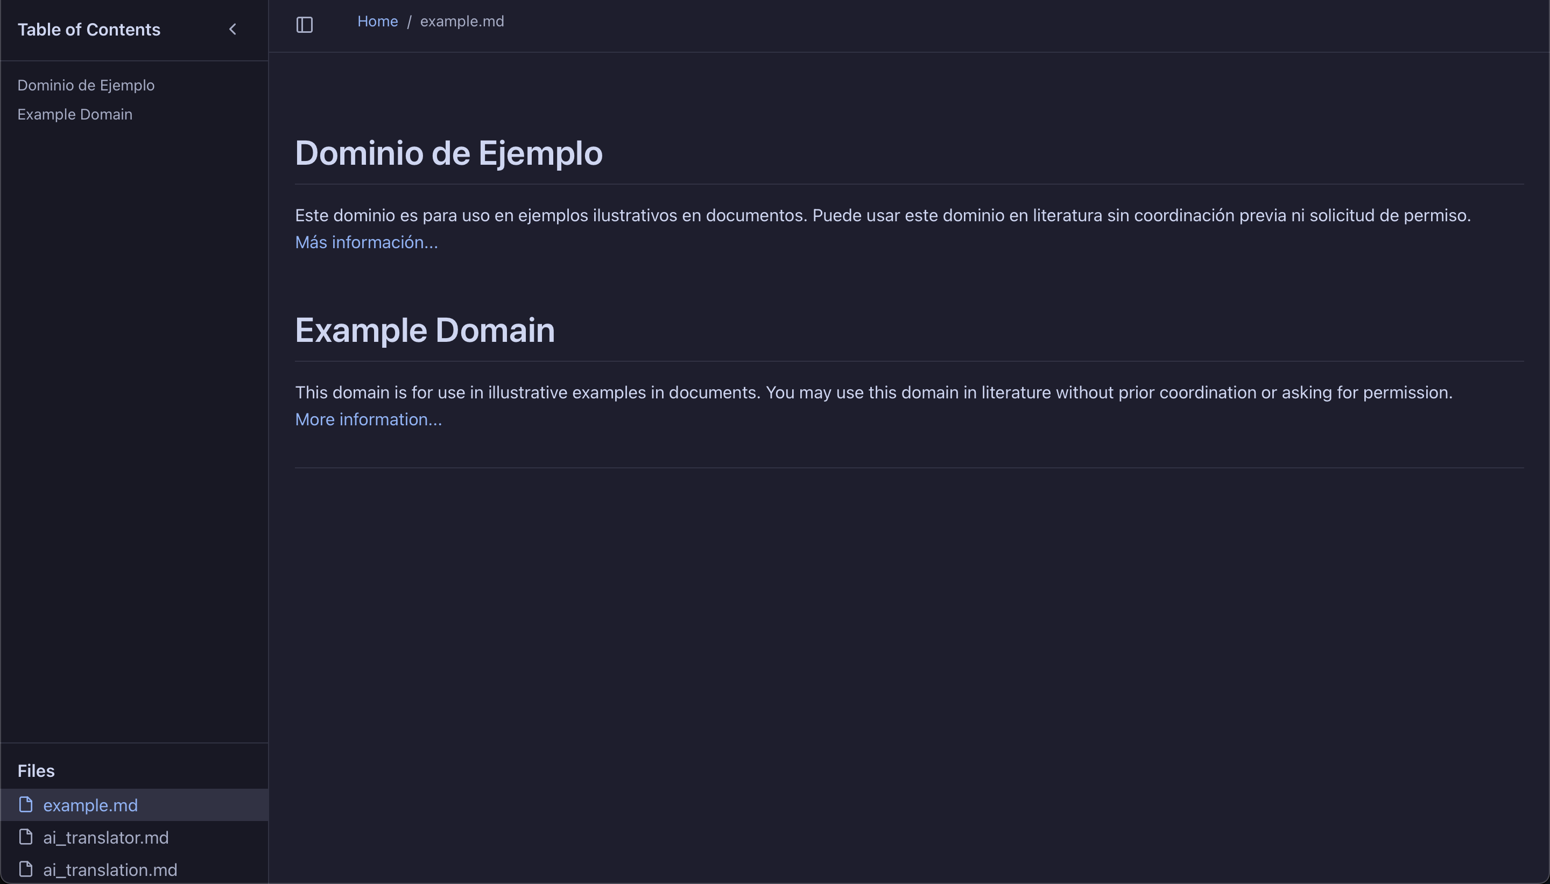Click the Files section header
This screenshot has width=1550, height=884.
(x=36, y=770)
